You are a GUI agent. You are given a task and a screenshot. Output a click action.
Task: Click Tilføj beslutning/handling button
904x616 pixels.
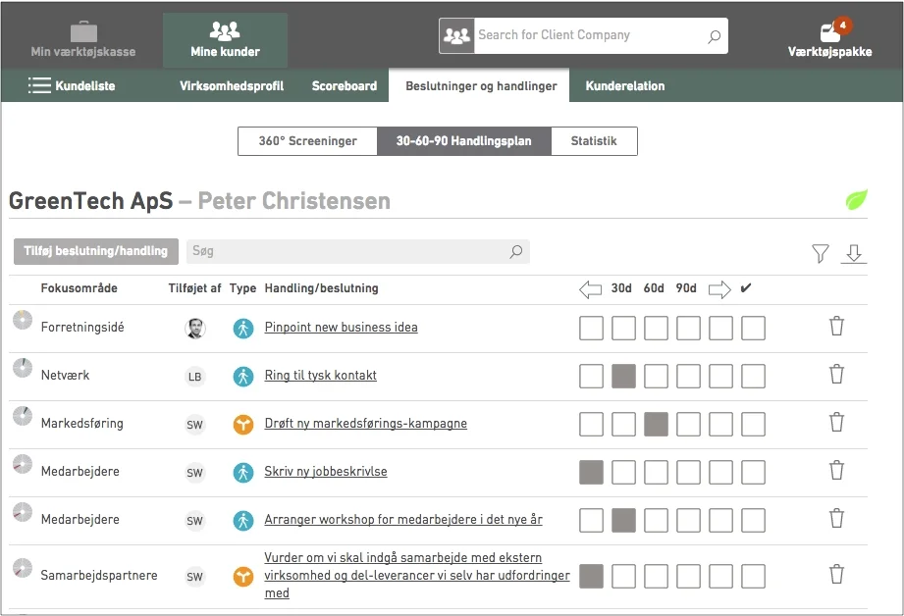pos(96,251)
